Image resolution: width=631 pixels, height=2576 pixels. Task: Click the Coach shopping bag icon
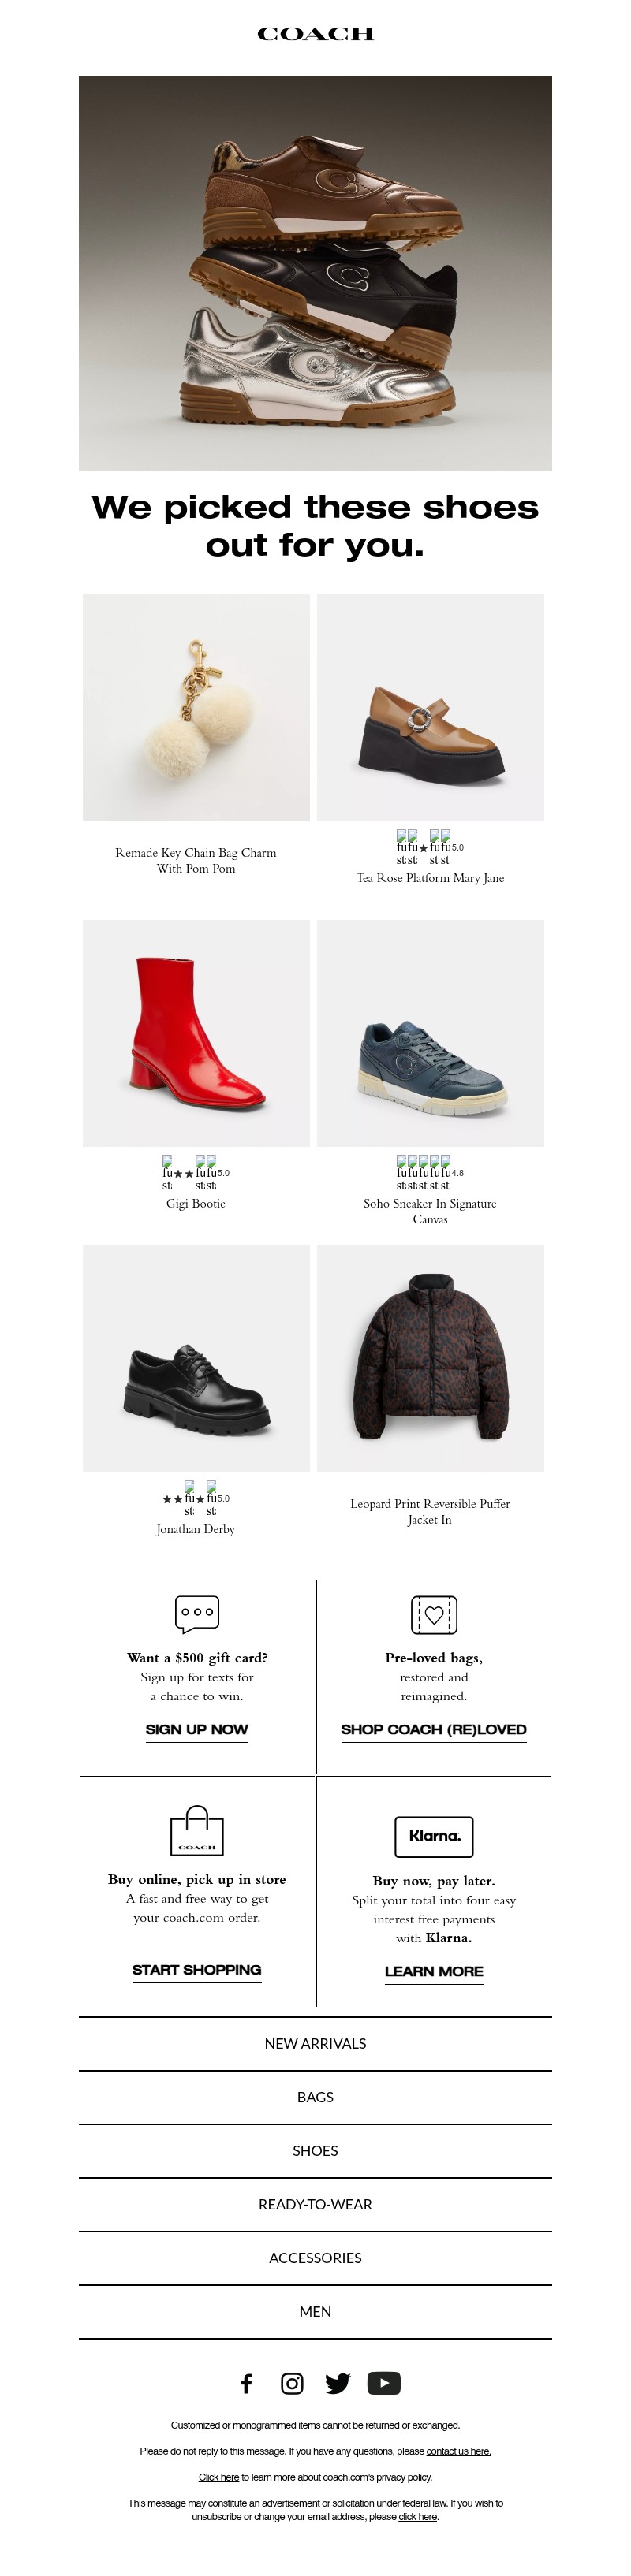(x=197, y=1831)
